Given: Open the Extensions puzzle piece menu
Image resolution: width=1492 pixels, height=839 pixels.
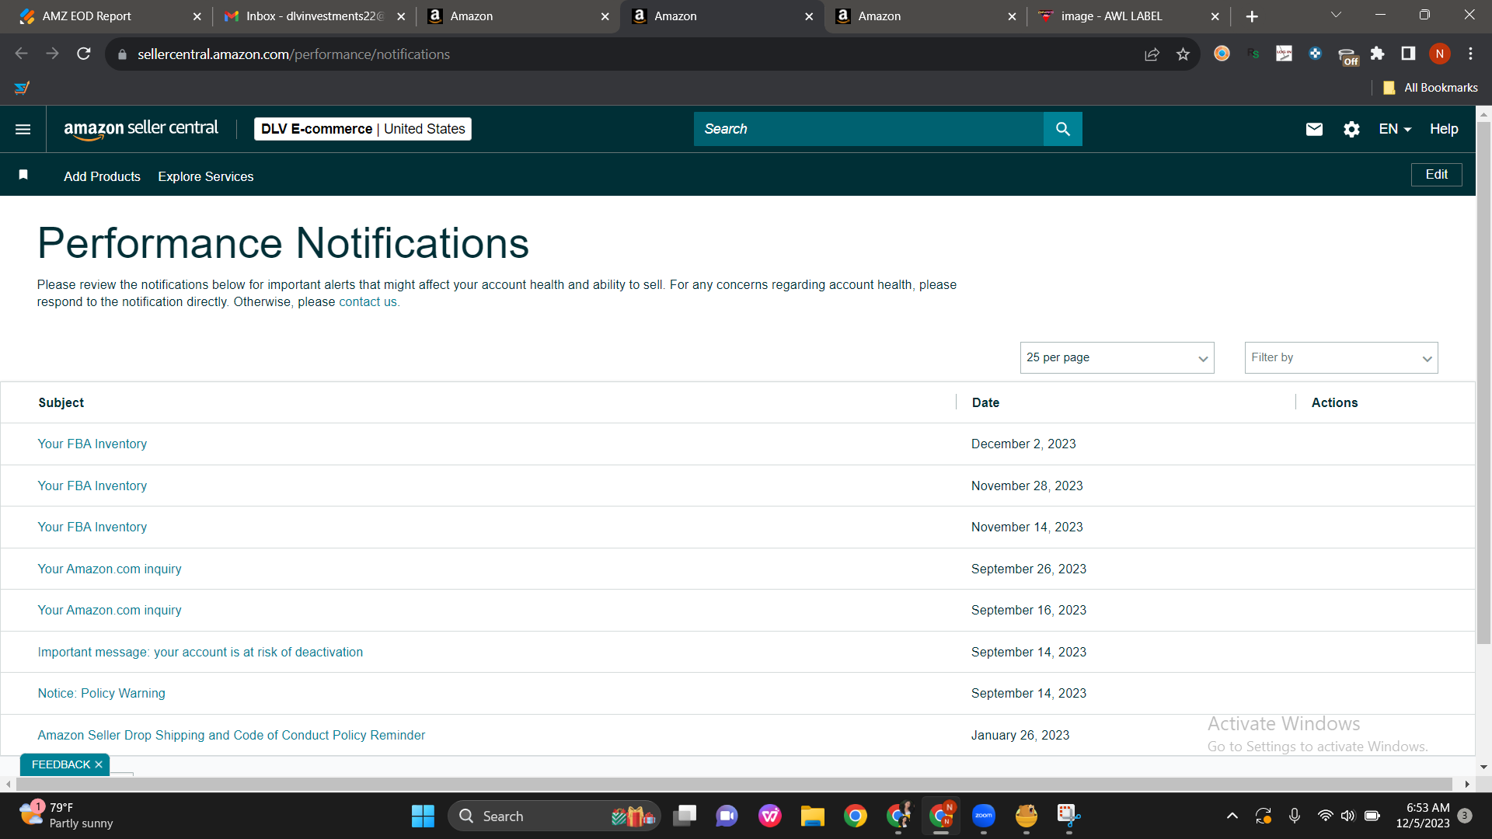Looking at the screenshot, I should point(1377,54).
